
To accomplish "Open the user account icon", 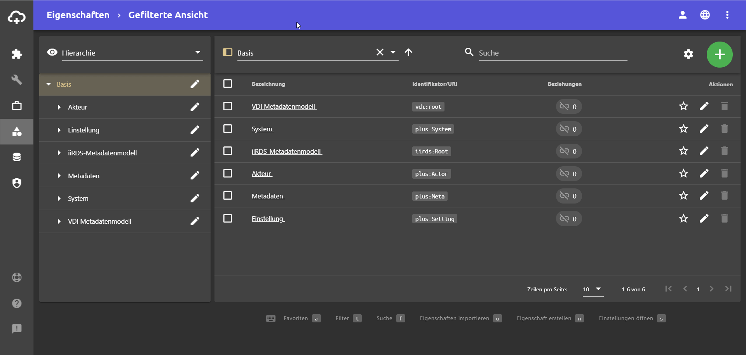I will (683, 15).
